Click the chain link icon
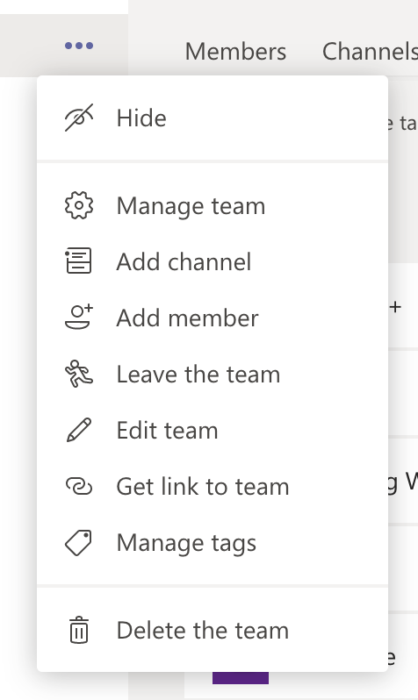 tap(79, 486)
